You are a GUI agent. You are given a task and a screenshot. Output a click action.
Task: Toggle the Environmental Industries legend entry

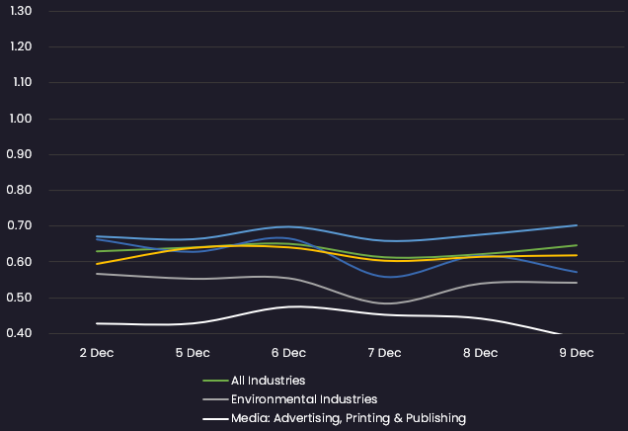click(303, 399)
